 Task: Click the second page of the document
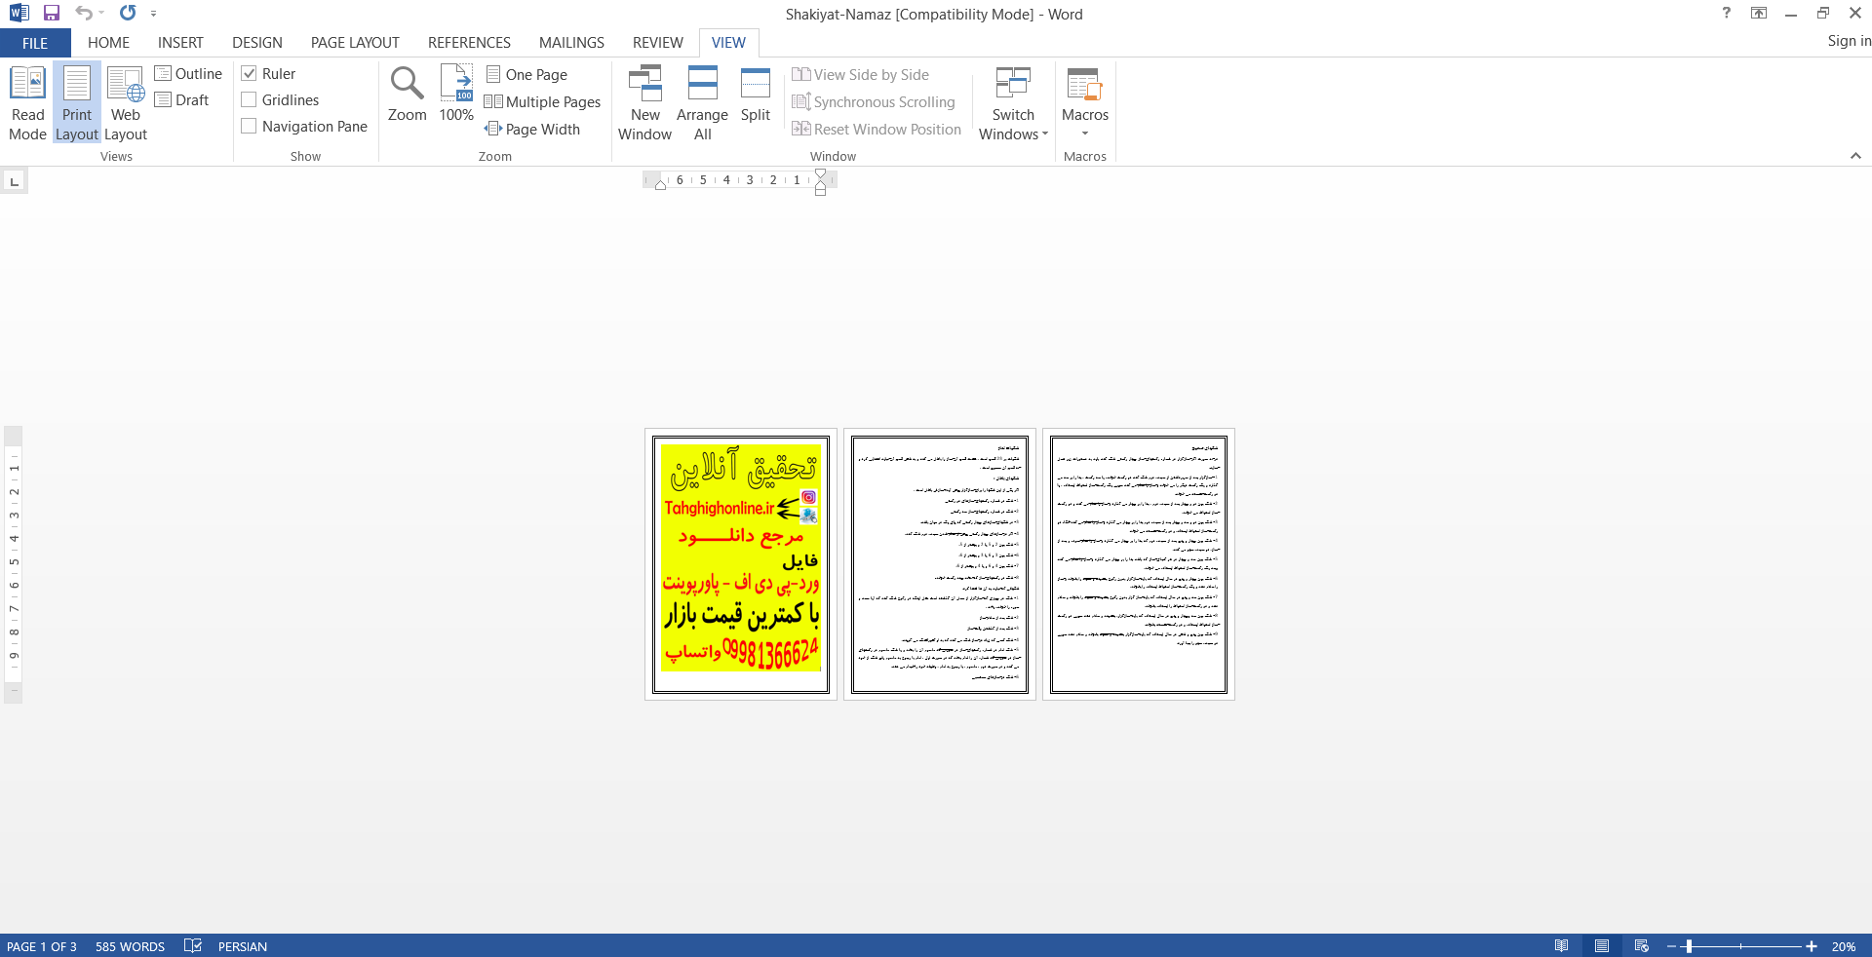(x=940, y=564)
